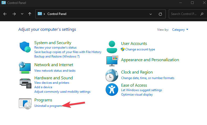This screenshot has height=125, width=207.
Task: Click the Uninstall a program link
Action: pyautogui.click(x=48, y=106)
